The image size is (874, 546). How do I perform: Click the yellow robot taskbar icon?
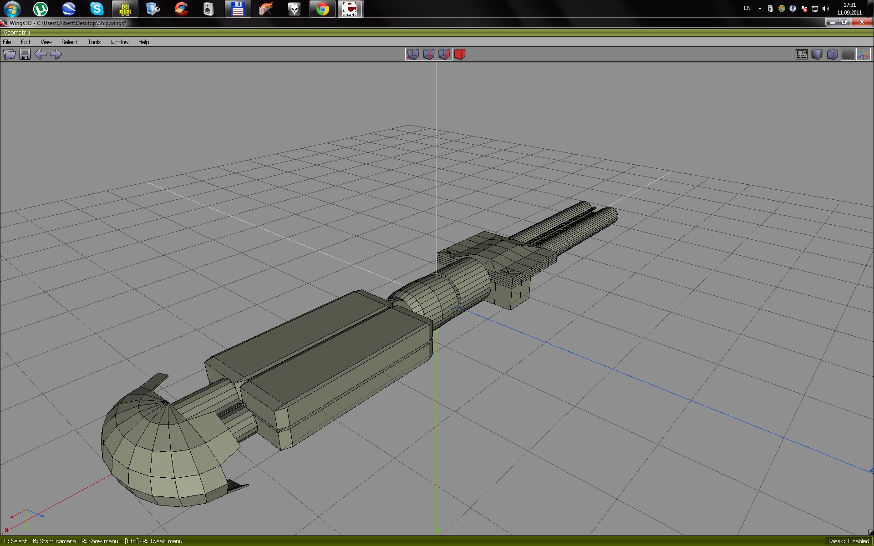click(125, 9)
